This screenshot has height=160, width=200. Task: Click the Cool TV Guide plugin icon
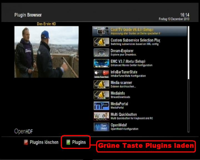pos(101,31)
